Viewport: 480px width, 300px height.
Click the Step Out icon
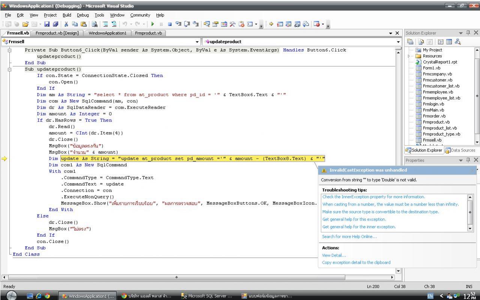point(195,24)
